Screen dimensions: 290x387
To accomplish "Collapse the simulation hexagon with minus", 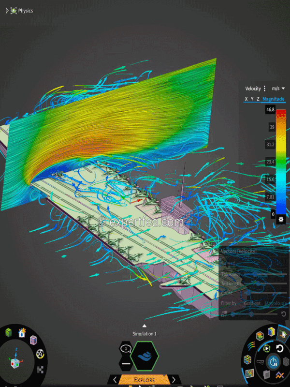I will pyautogui.click(x=126, y=364).
